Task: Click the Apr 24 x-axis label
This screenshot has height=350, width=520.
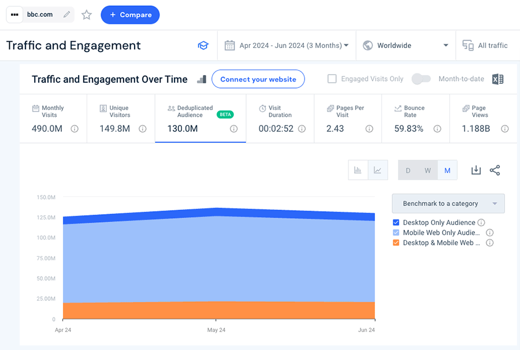Action: (x=63, y=330)
